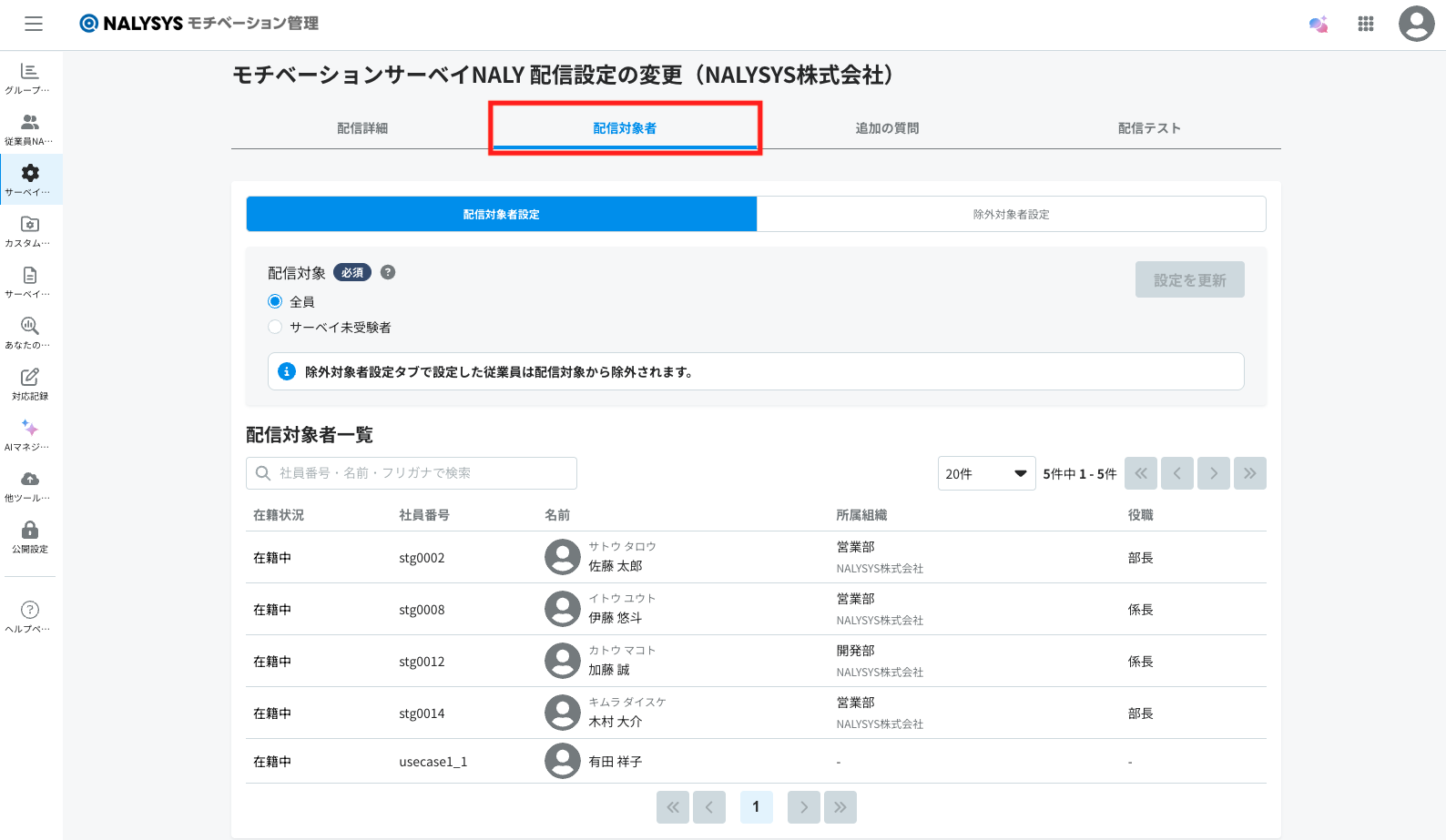This screenshot has height=840, width=1446.
Task: Open the hamburger navigation menu
Action: tap(34, 24)
